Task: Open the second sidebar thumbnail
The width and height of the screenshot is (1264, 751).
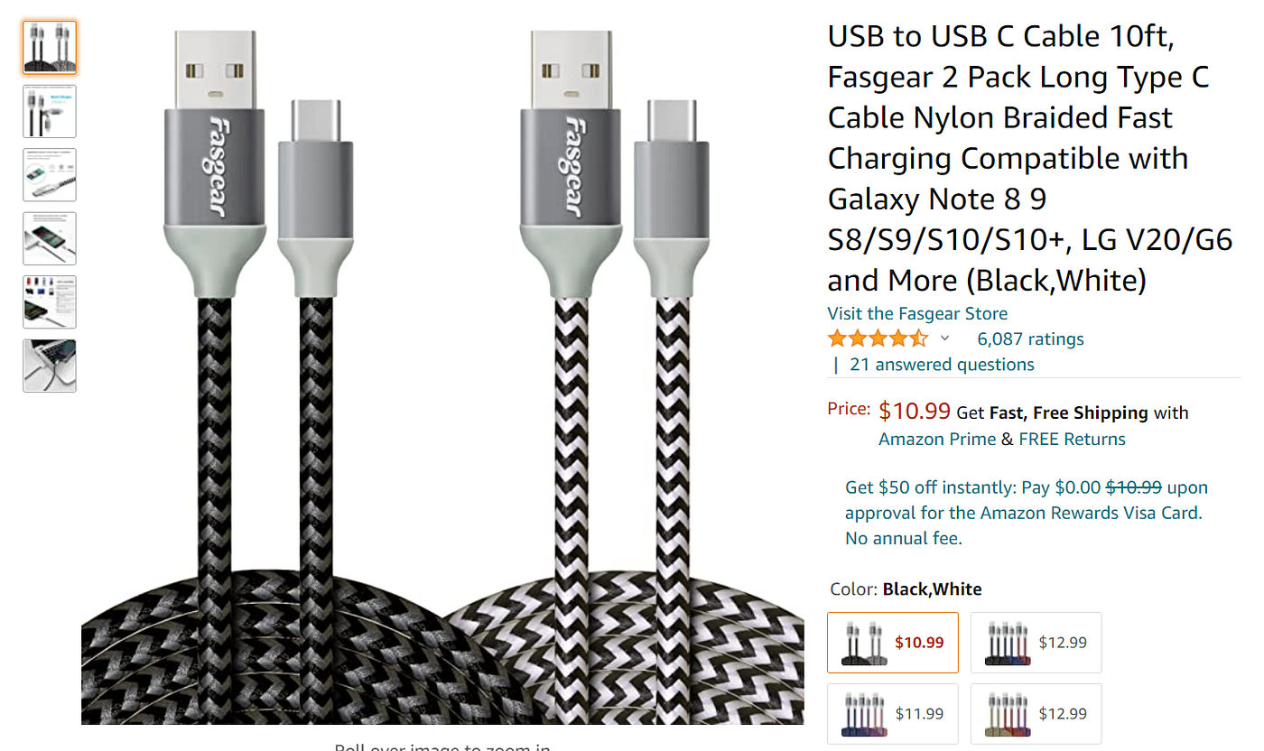Action: click(49, 111)
